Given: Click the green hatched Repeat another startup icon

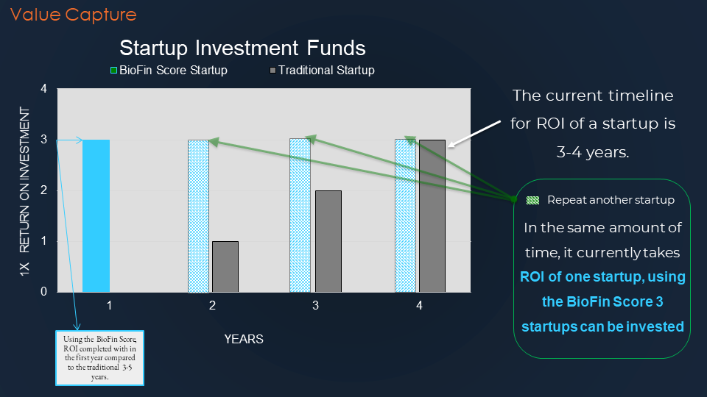Looking at the screenshot, I should (533, 200).
